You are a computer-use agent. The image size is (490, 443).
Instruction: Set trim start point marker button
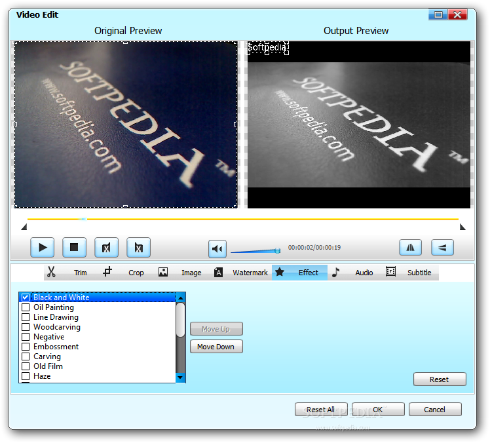coord(107,248)
